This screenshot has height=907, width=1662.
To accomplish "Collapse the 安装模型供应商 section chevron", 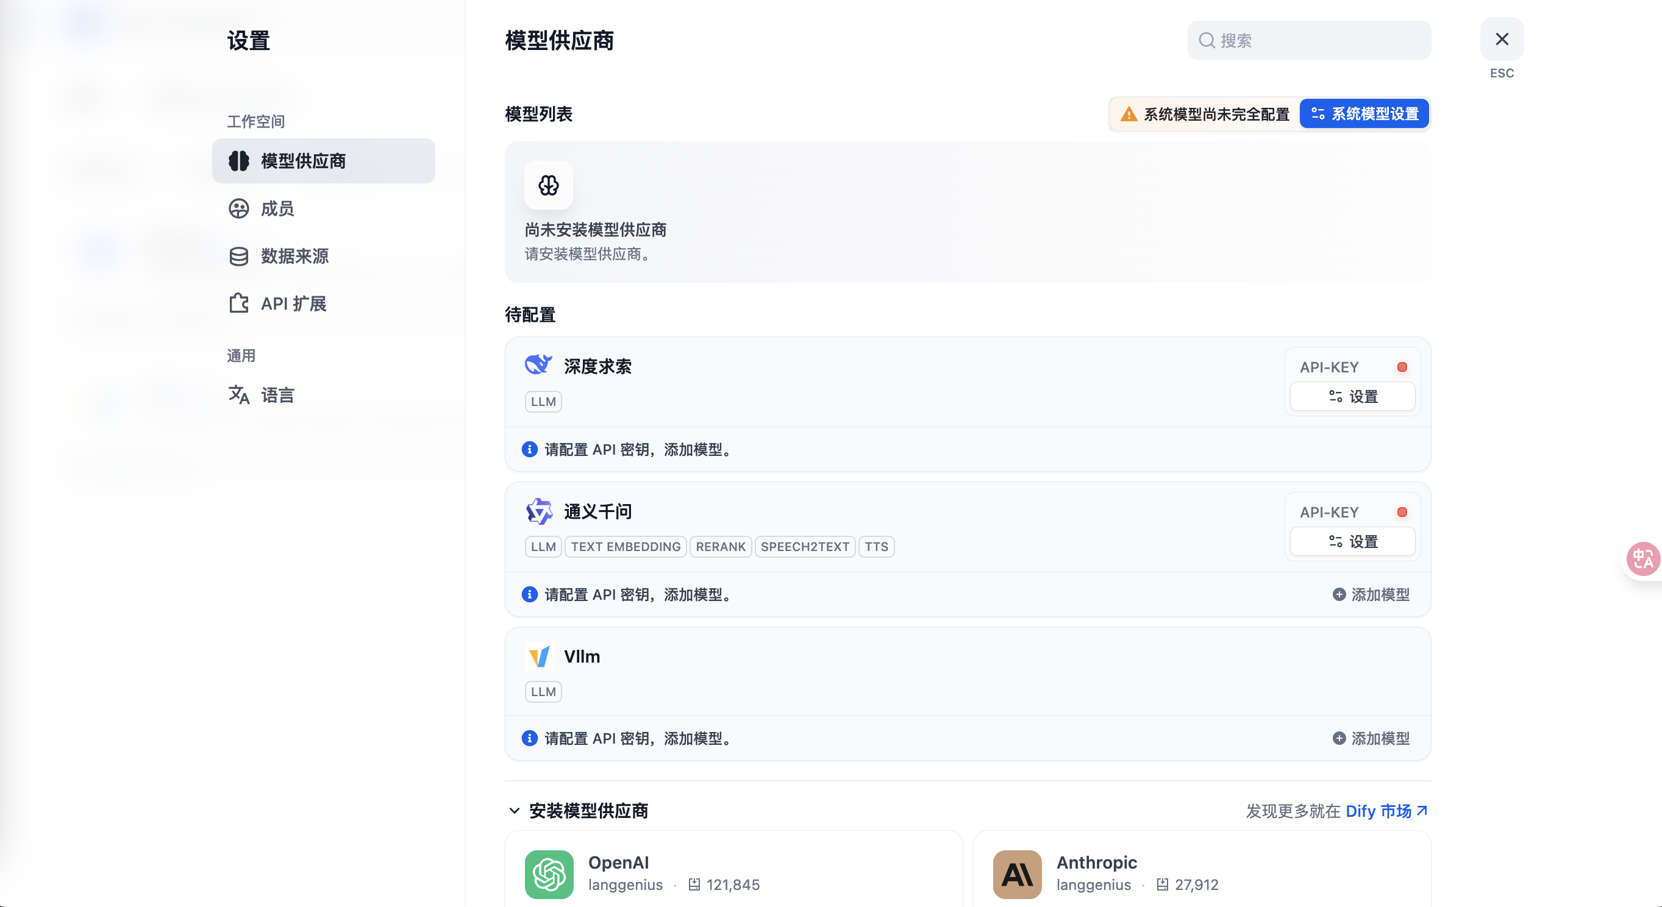I will point(514,810).
